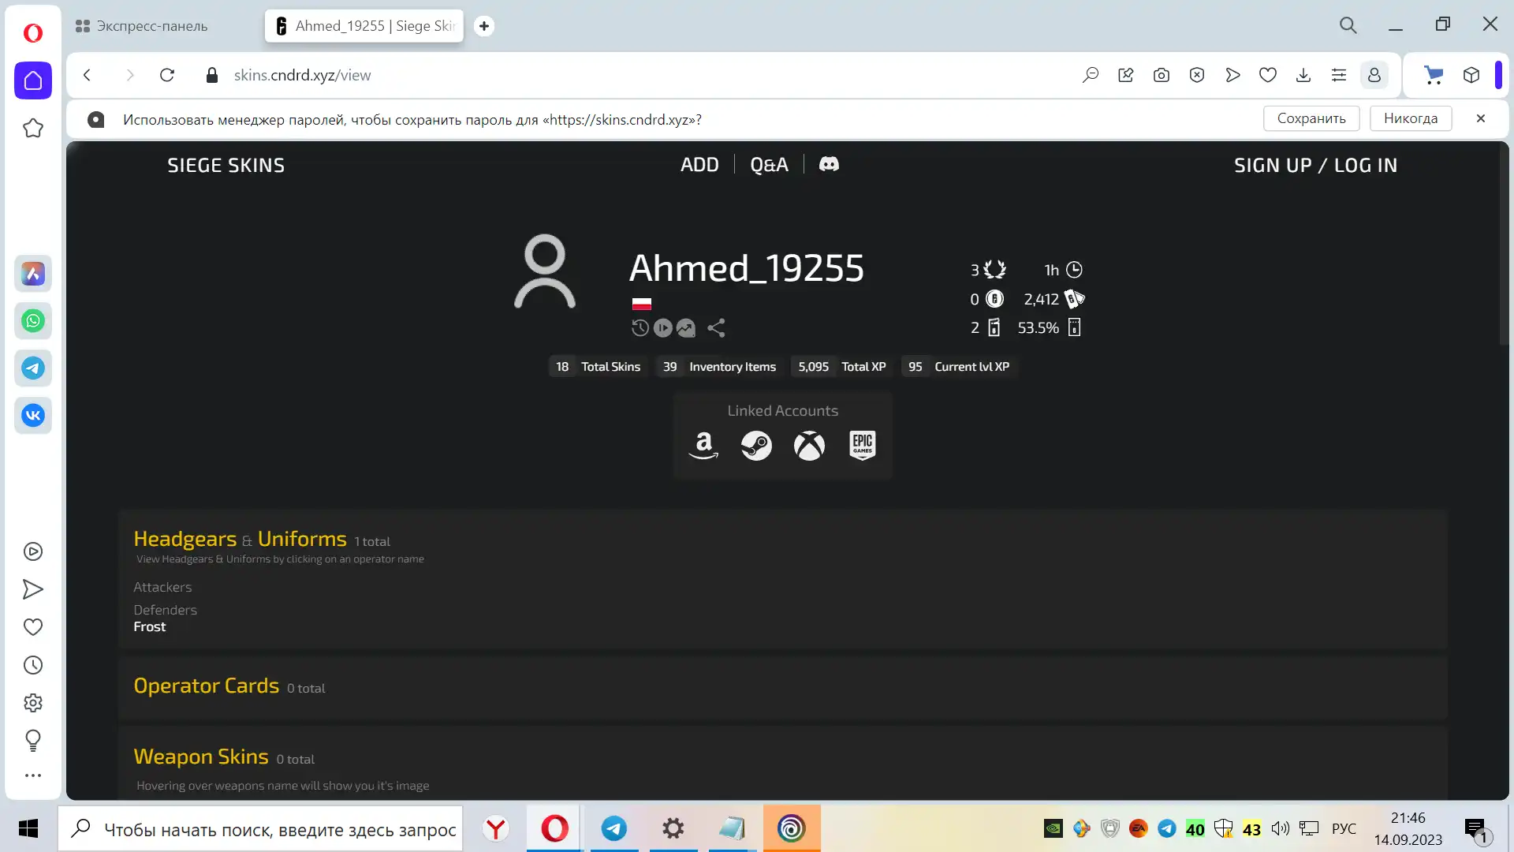
Task: Click the Weapon Skins heading
Action: pos(201,757)
